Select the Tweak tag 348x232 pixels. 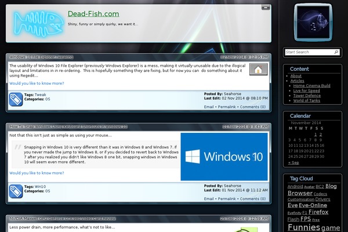(41, 95)
